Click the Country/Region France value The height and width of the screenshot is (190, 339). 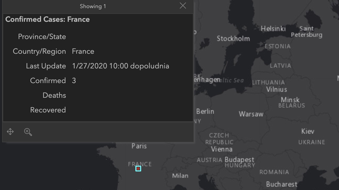(x=83, y=51)
